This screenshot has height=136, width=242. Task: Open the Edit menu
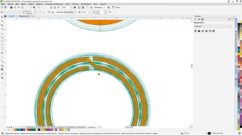pyautogui.click(x=11, y=4)
